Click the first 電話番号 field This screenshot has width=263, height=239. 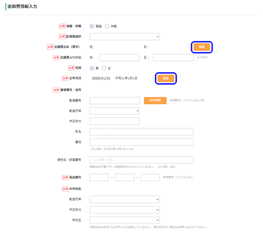[x=99, y=177]
